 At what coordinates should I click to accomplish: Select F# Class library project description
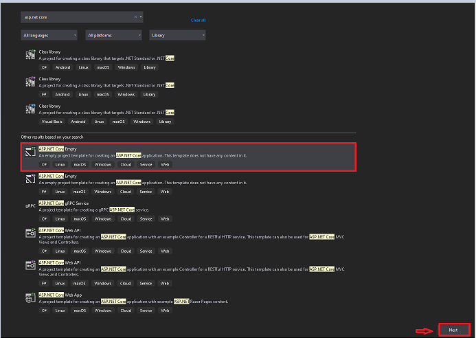pyautogui.click(x=106, y=86)
